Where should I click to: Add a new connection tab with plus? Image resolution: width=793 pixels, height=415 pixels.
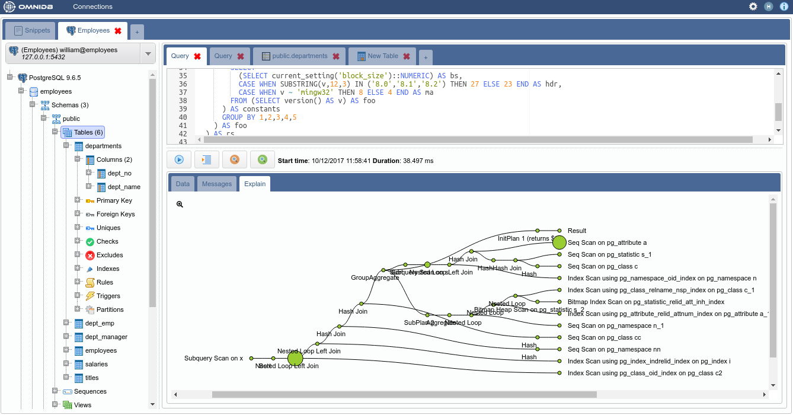[x=136, y=31]
